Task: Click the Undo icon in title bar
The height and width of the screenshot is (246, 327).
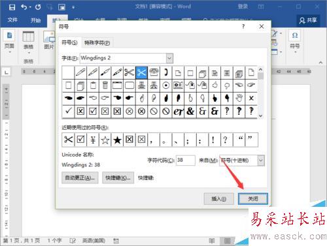Action: coord(24,7)
